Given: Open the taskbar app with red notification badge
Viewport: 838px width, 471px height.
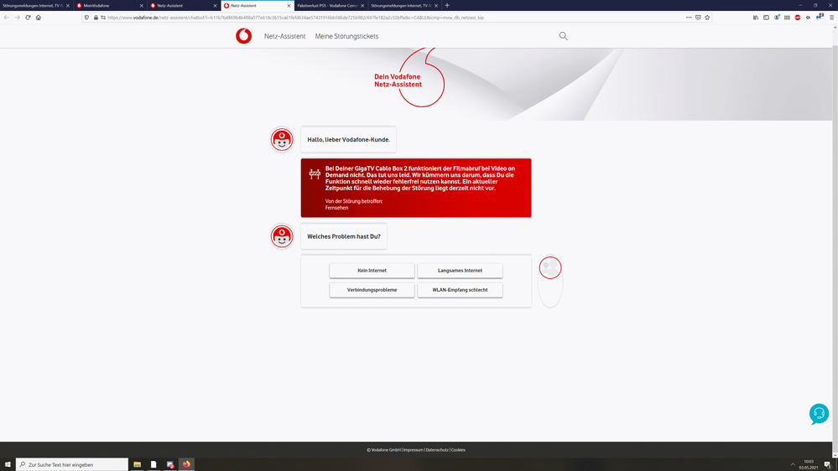Looking at the screenshot, I should (x=170, y=464).
